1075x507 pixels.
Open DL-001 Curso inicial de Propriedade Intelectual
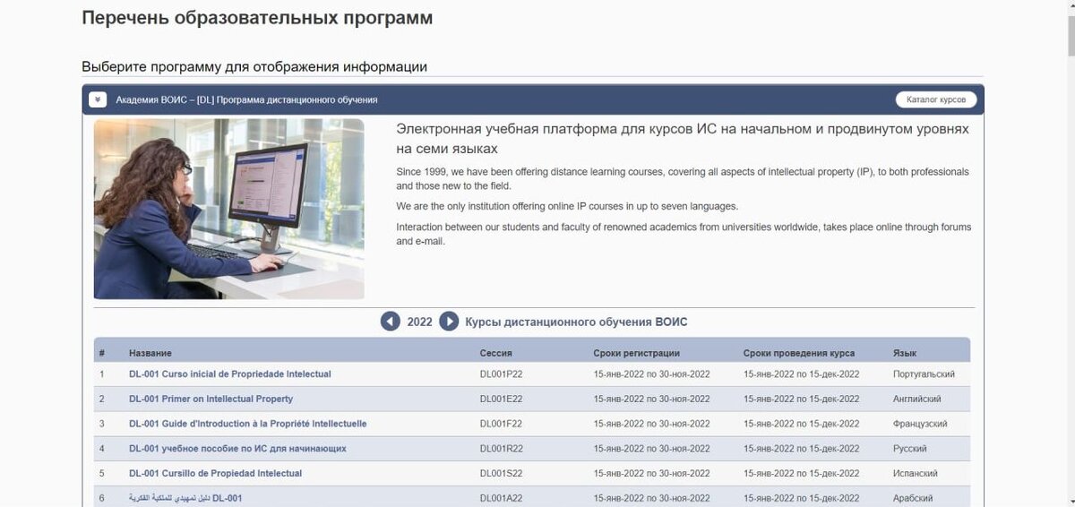coord(230,374)
